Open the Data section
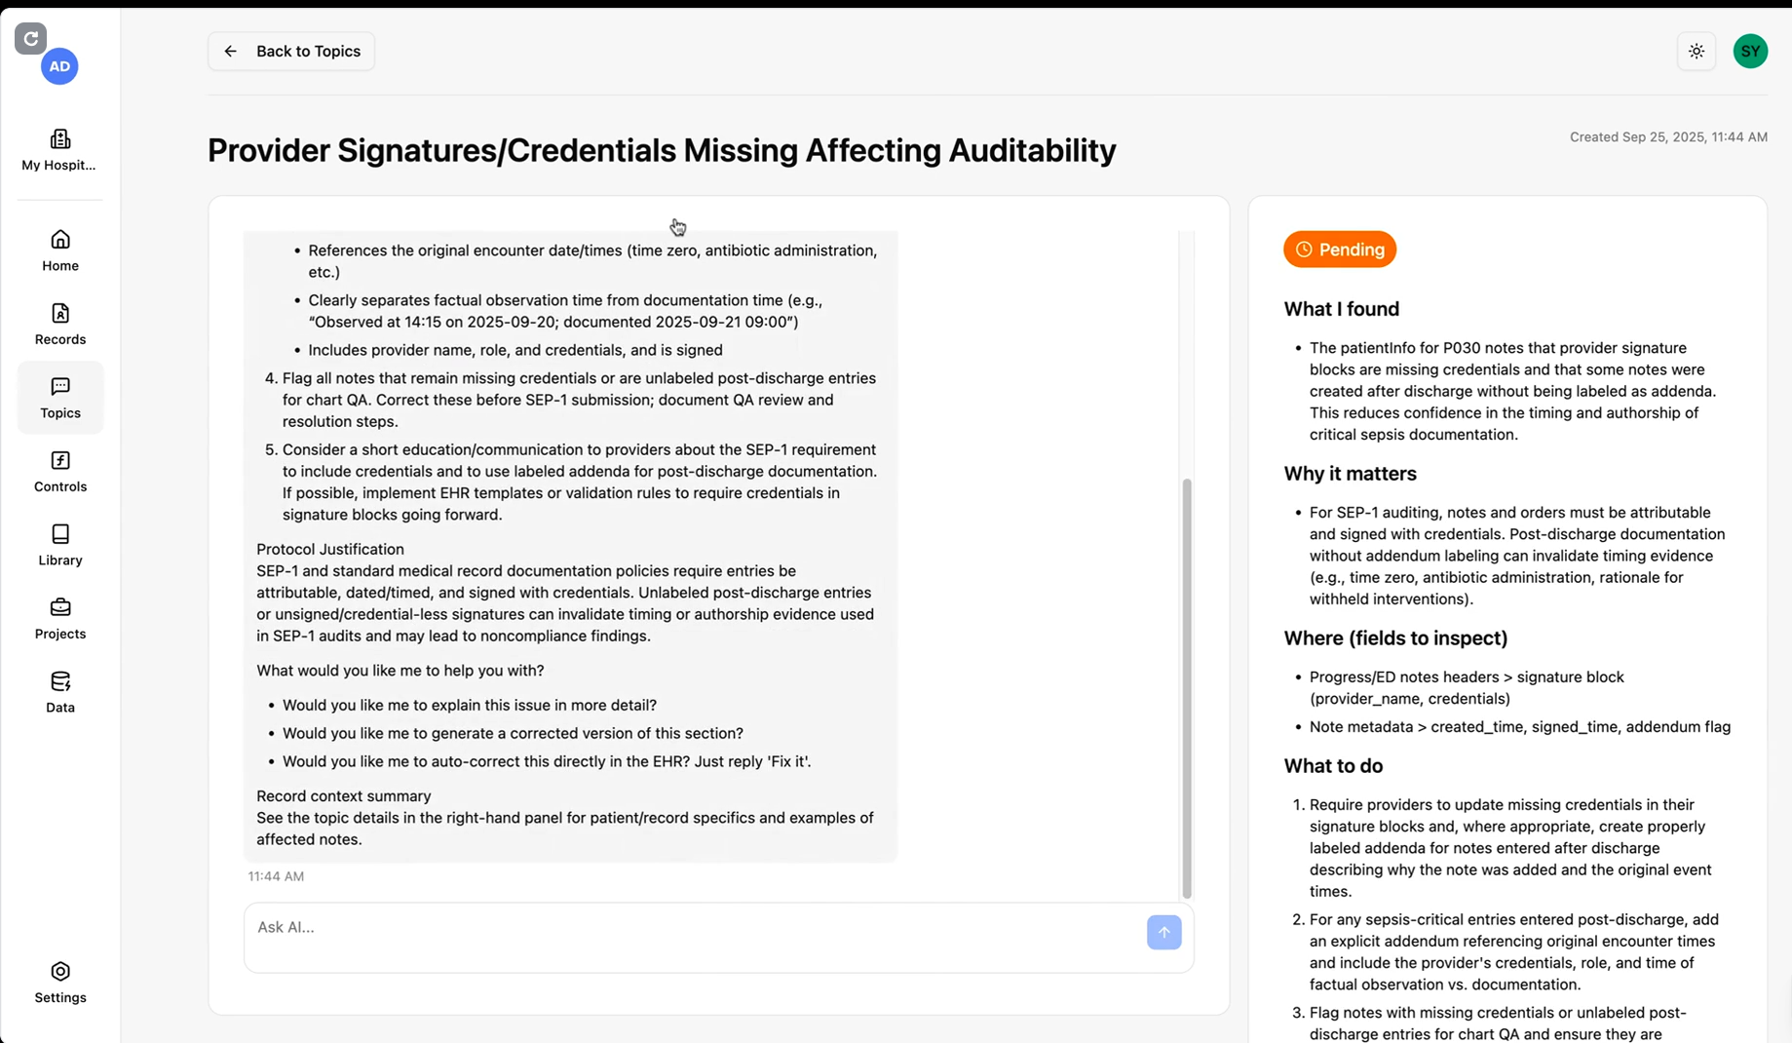 [60, 692]
